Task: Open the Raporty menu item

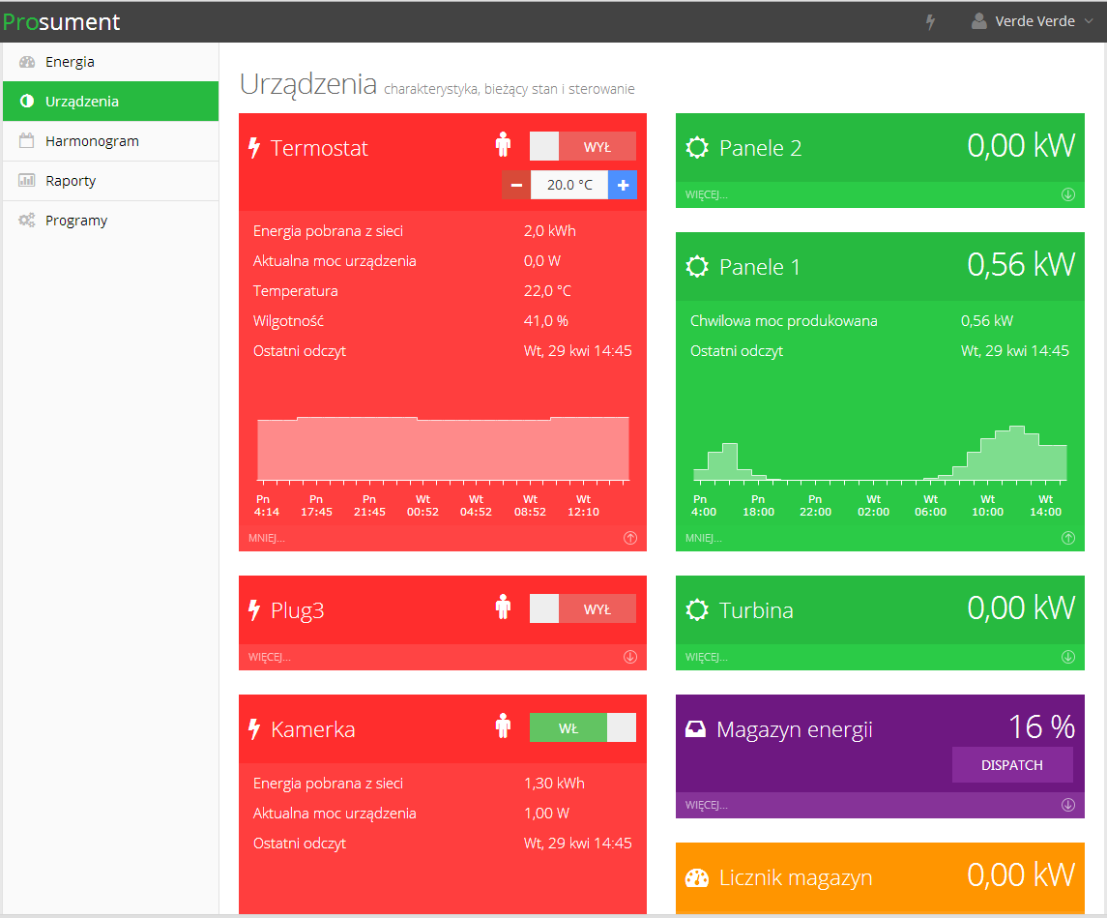Action: (x=111, y=181)
